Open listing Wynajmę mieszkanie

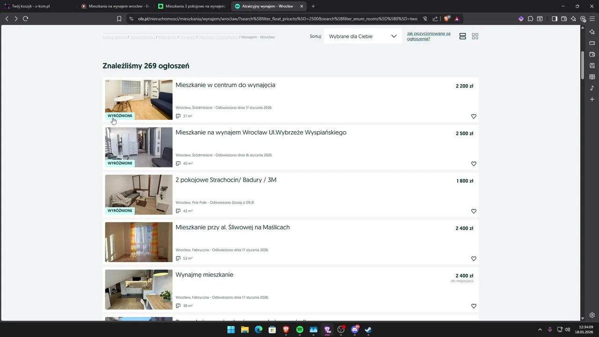click(x=204, y=275)
